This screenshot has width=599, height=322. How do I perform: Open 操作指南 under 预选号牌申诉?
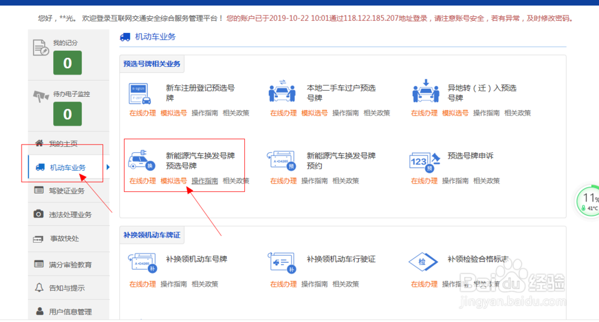[x=455, y=181]
